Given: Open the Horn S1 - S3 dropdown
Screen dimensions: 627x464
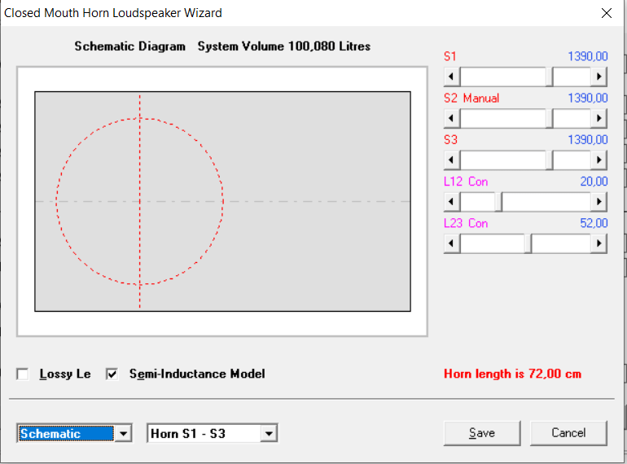Looking at the screenshot, I should (x=269, y=434).
